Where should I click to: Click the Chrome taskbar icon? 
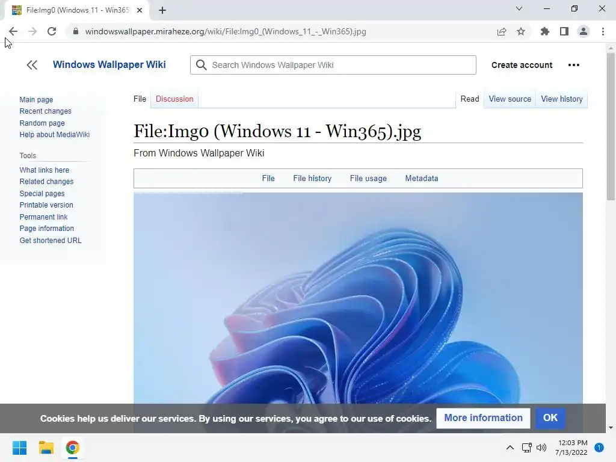coord(72,448)
